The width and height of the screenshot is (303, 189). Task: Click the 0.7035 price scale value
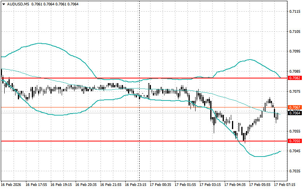[295, 171]
